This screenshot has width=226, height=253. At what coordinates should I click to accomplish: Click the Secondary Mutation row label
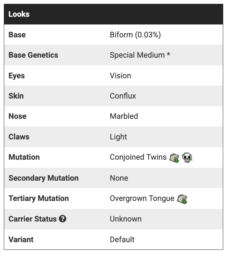pyautogui.click(x=43, y=178)
